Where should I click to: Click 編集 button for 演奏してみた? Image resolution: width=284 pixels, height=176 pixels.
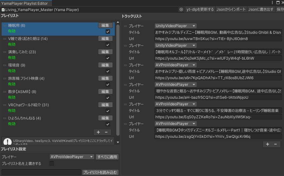tap(105, 52)
